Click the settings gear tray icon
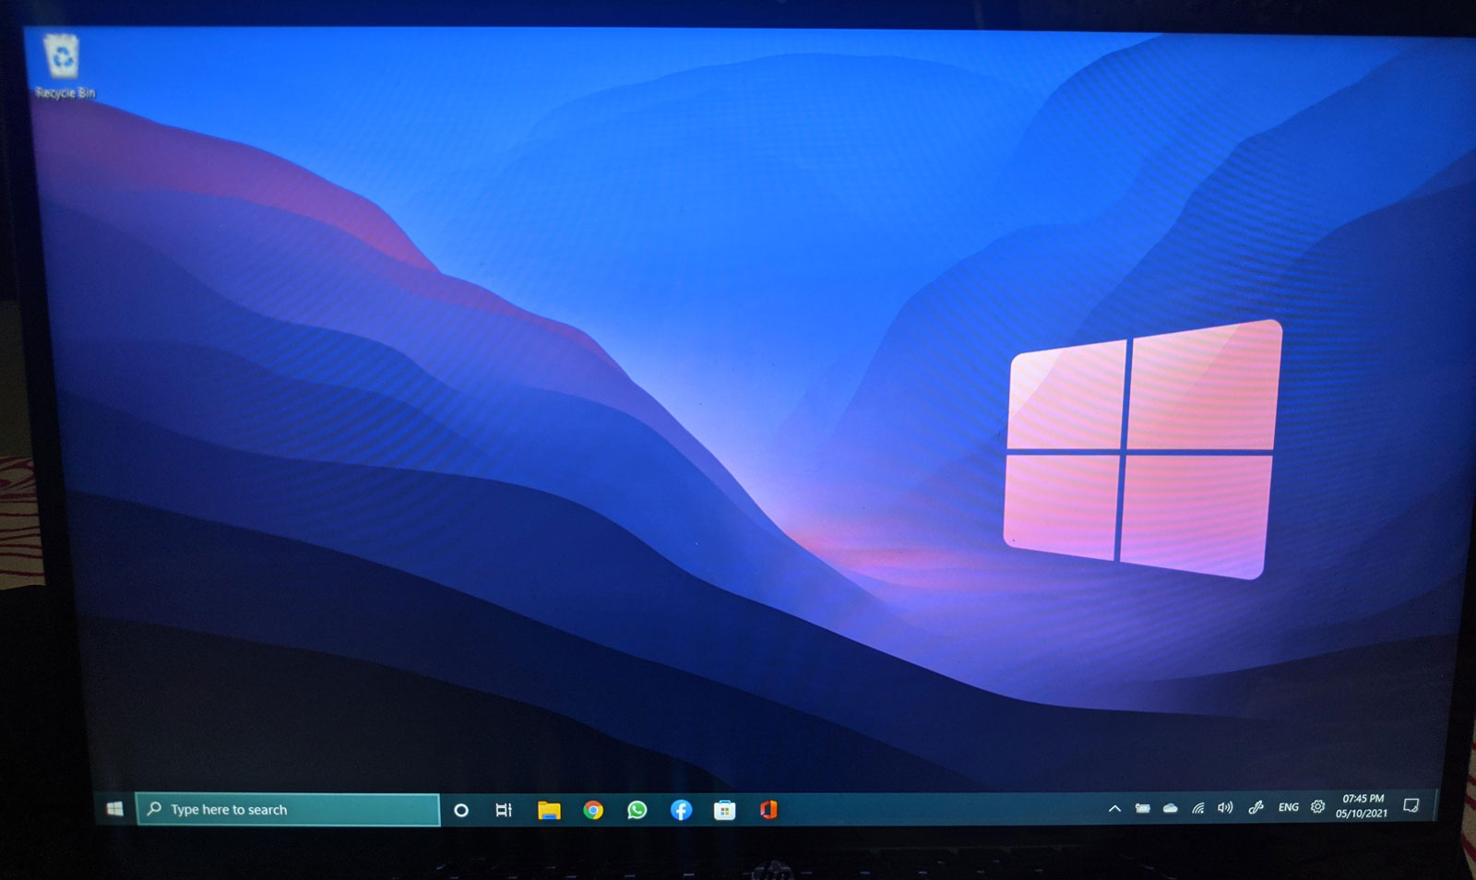The width and height of the screenshot is (1476, 880). pos(1318,806)
